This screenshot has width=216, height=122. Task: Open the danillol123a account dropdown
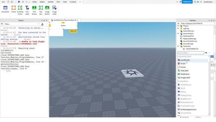(x=209, y=2)
